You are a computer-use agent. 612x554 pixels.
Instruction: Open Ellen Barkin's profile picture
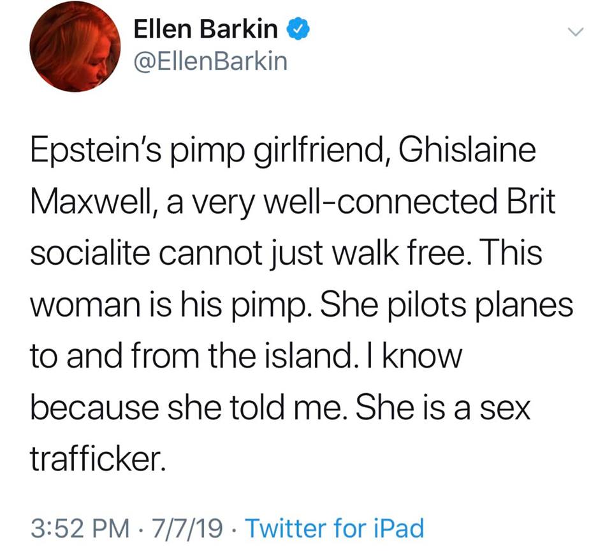(75, 46)
